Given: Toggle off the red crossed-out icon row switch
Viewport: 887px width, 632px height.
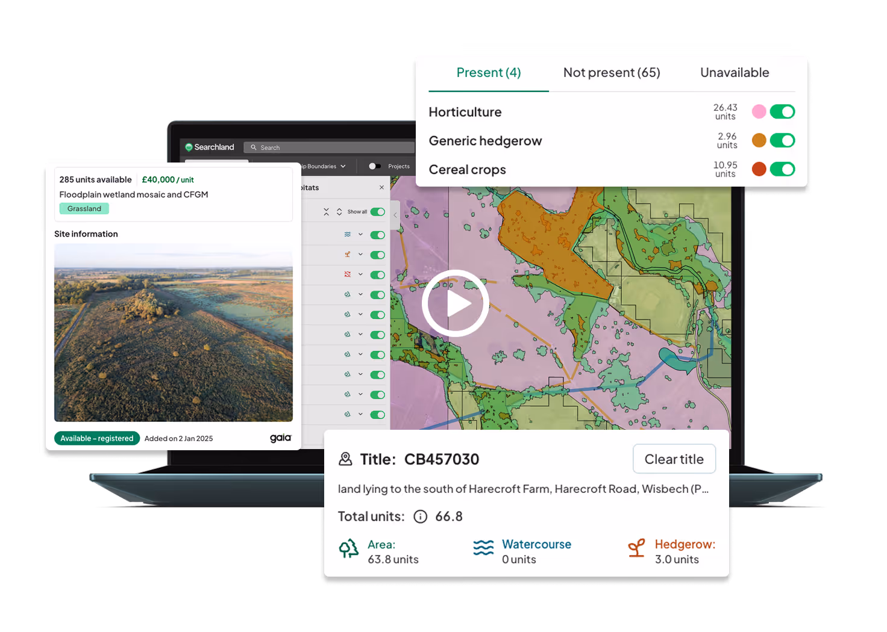Looking at the screenshot, I should coord(378,275).
